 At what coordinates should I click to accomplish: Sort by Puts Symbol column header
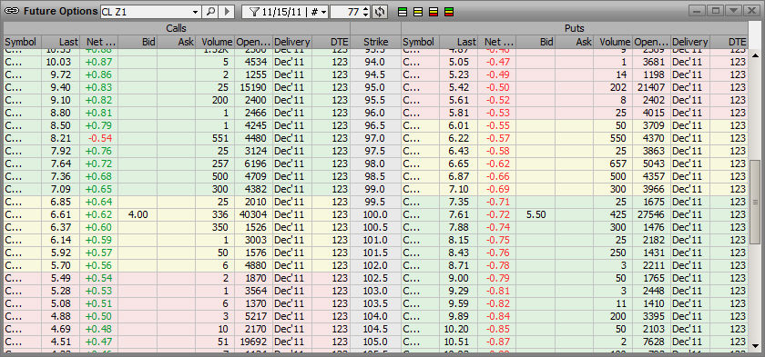point(421,43)
